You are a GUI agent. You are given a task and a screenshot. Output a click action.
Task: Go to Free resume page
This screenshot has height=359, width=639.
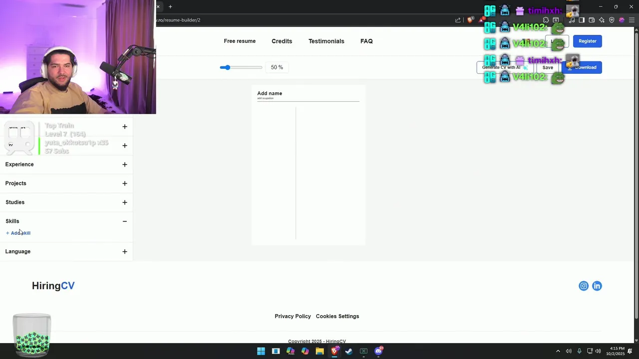click(x=240, y=41)
